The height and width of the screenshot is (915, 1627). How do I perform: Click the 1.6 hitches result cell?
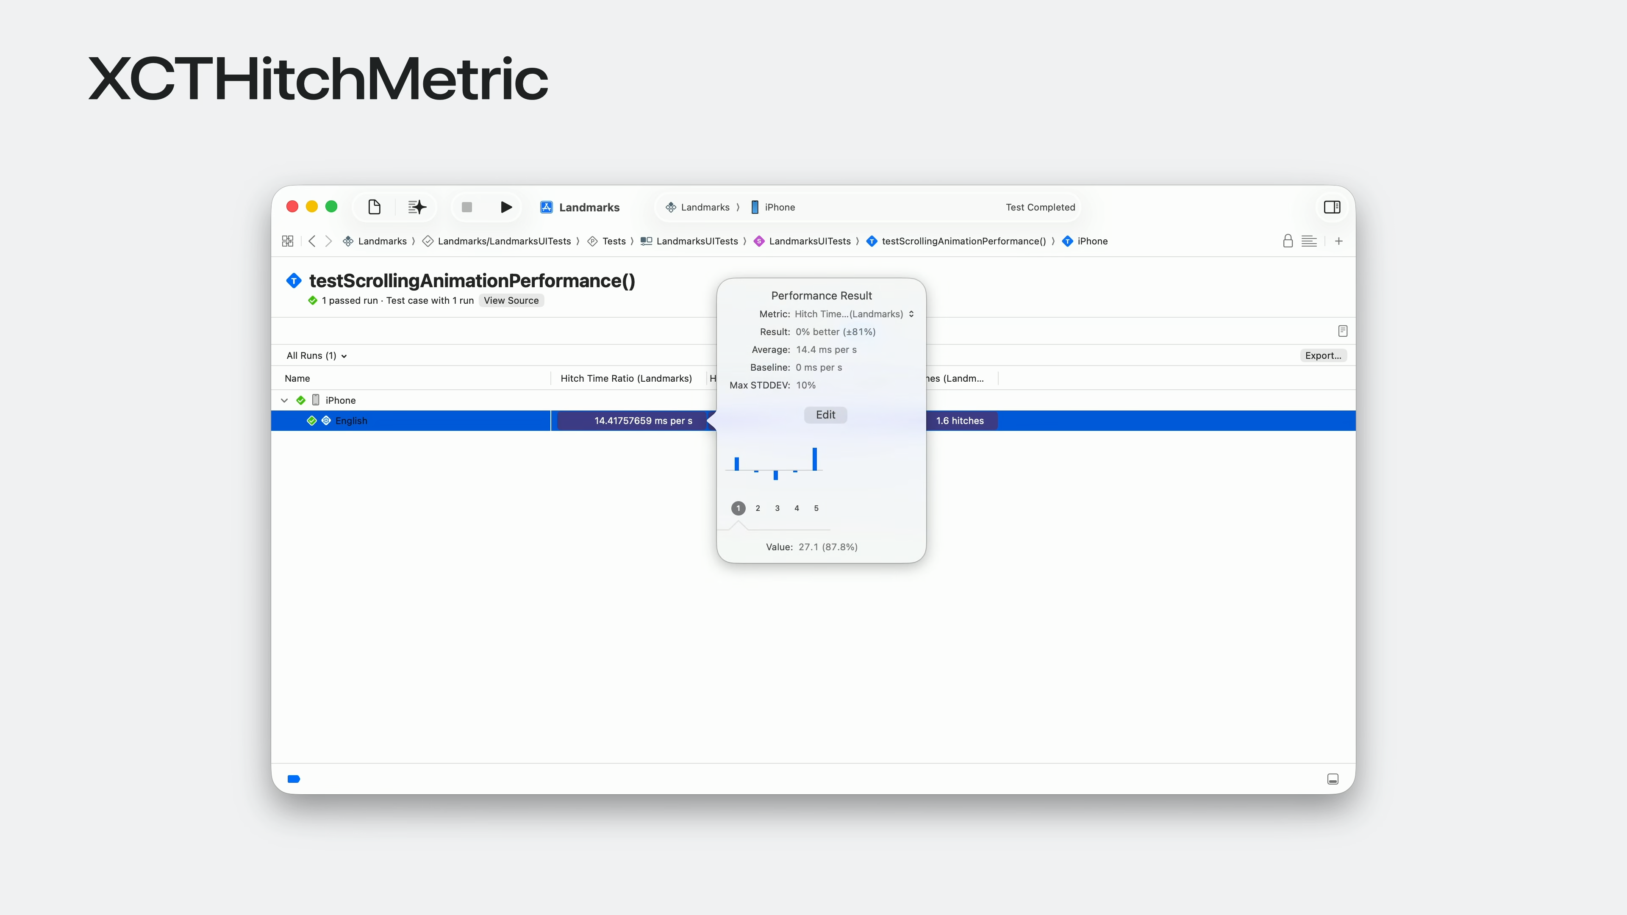[x=959, y=421]
